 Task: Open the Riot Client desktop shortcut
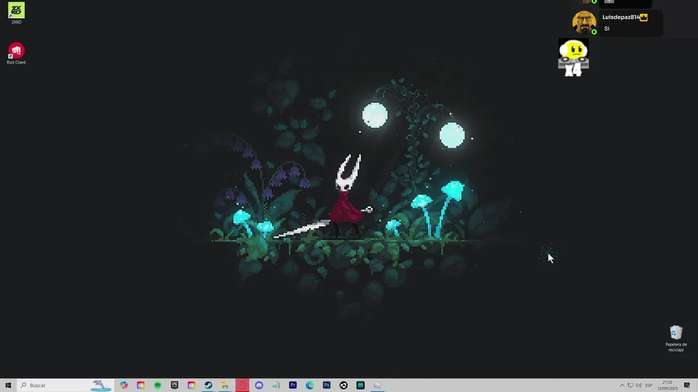(16, 54)
